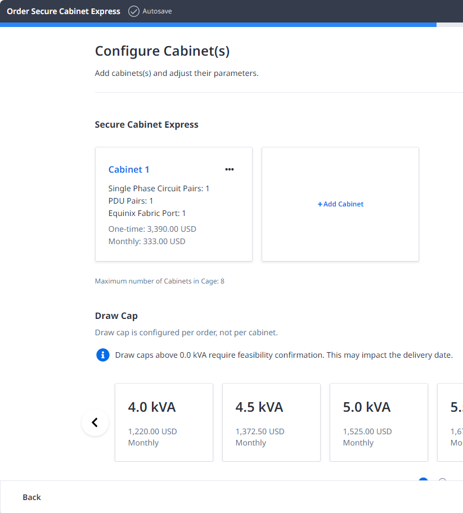Click the Equinix Fabric Port: 1 line

click(147, 213)
